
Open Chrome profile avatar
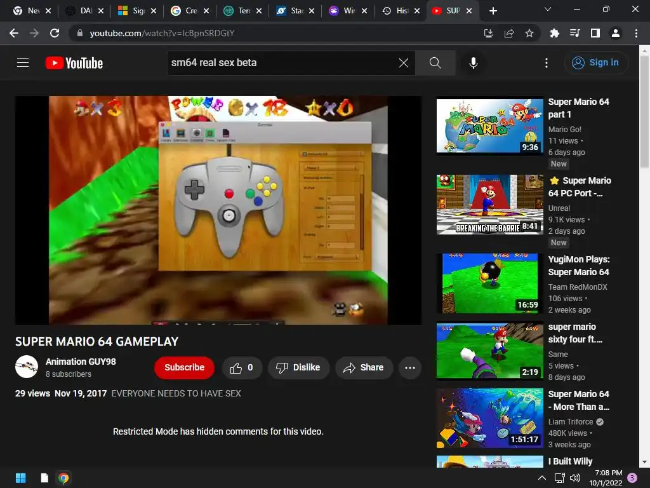coord(616,33)
